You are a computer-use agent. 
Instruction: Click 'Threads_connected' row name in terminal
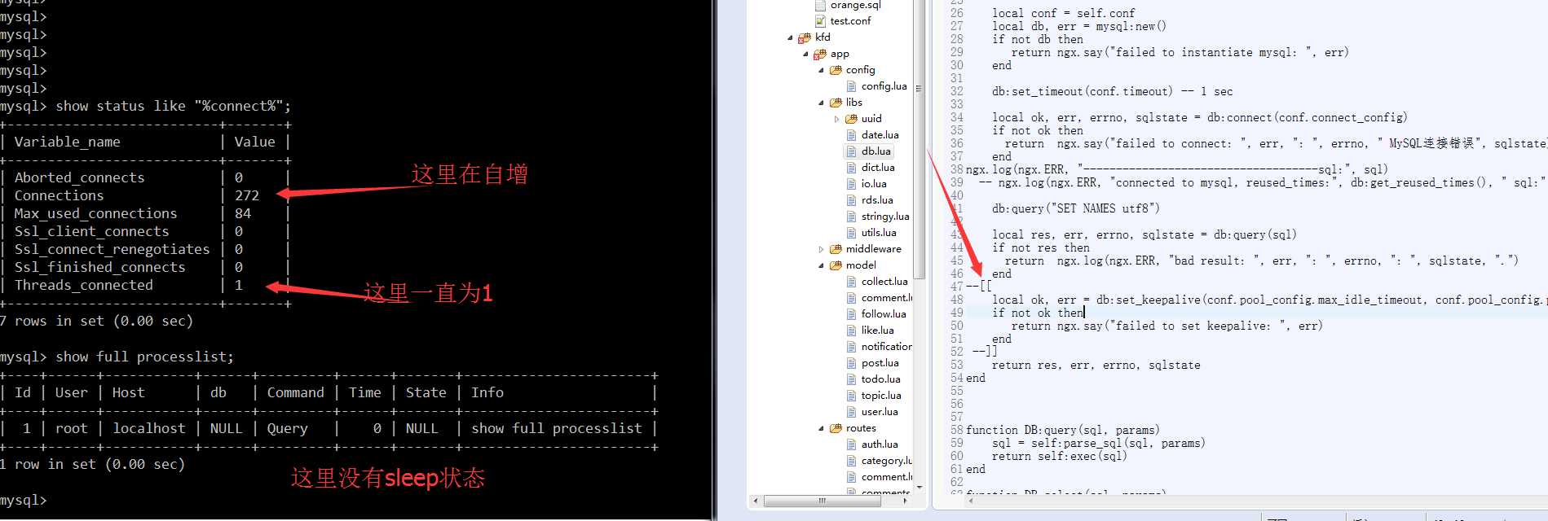click(x=83, y=285)
